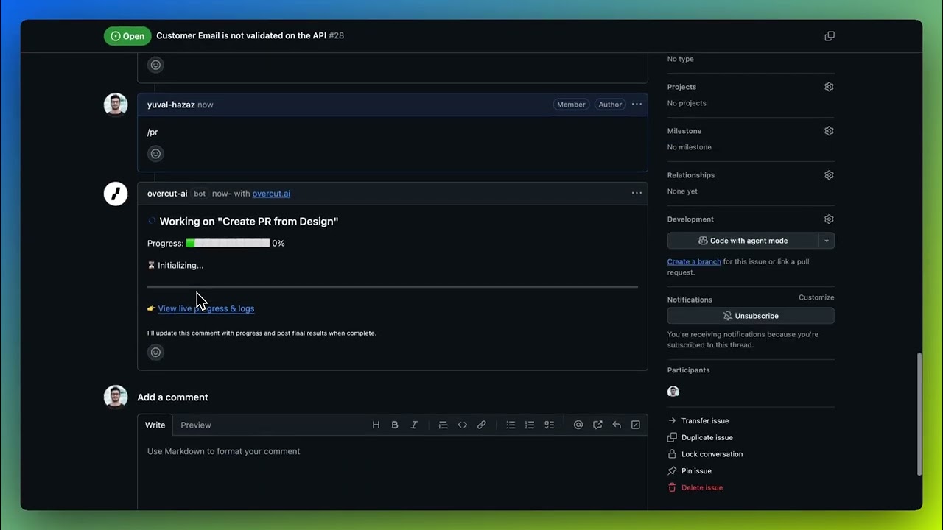Reference an issue or pull request icon
This screenshot has width=943, height=530.
[597, 425]
